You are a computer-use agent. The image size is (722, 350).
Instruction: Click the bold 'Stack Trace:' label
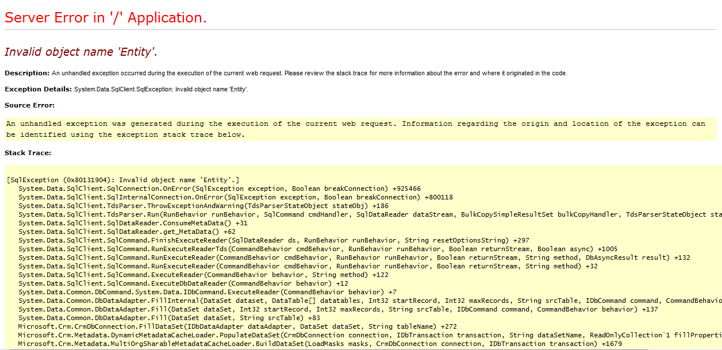pos(28,153)
